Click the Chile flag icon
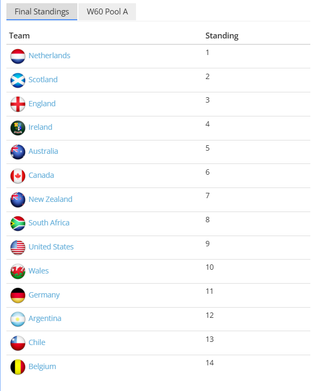Image resolution: width=313 pixels, height=391 pixels. 18,343
